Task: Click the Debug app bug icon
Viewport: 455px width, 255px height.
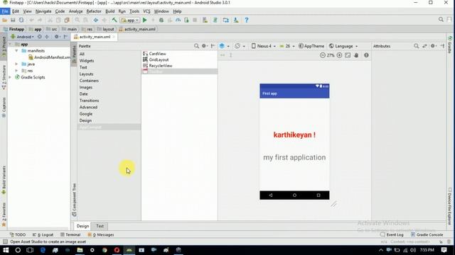Action: [161, 20]
